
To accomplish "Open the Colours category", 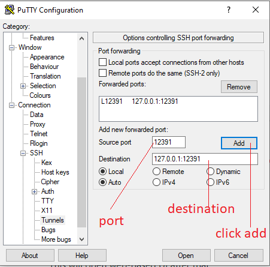I will click(40, 95).
